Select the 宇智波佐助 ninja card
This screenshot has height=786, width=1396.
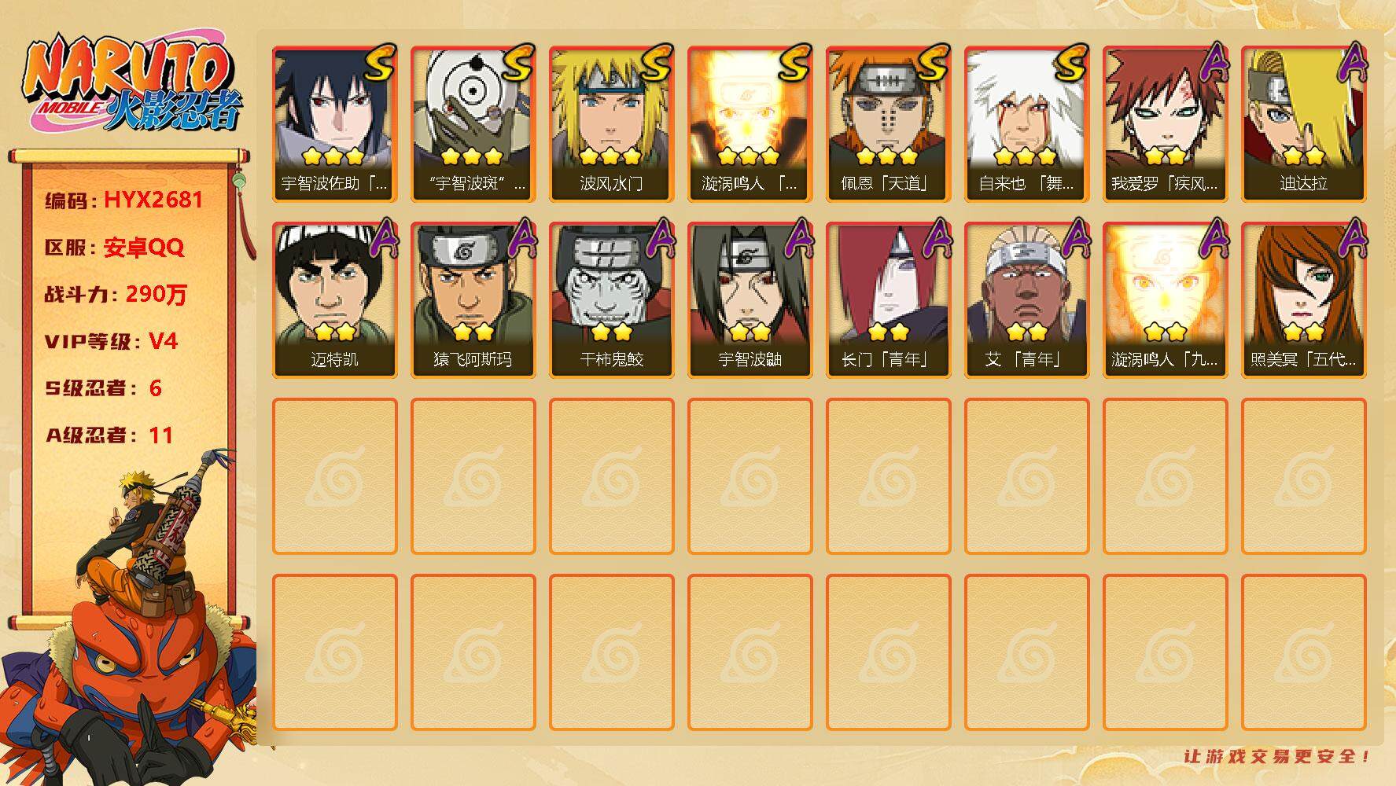(x=334, y=124)
